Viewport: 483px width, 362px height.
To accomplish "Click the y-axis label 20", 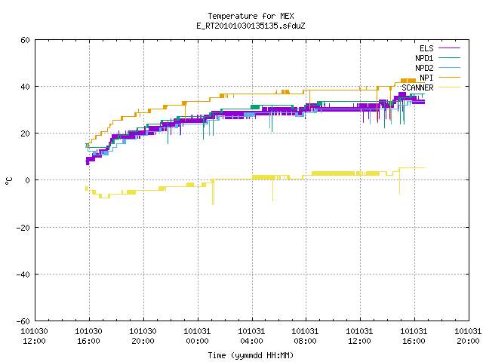I will tap(25, 133).
